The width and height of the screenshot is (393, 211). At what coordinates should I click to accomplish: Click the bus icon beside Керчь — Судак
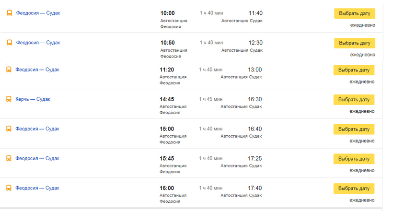tap(8, 99)
